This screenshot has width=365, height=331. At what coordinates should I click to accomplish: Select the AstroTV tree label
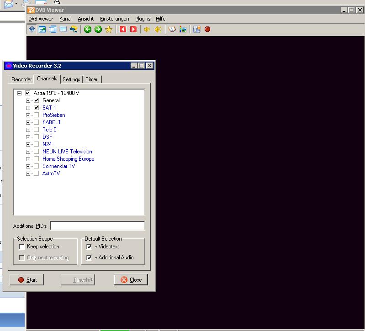coord(51,173)
